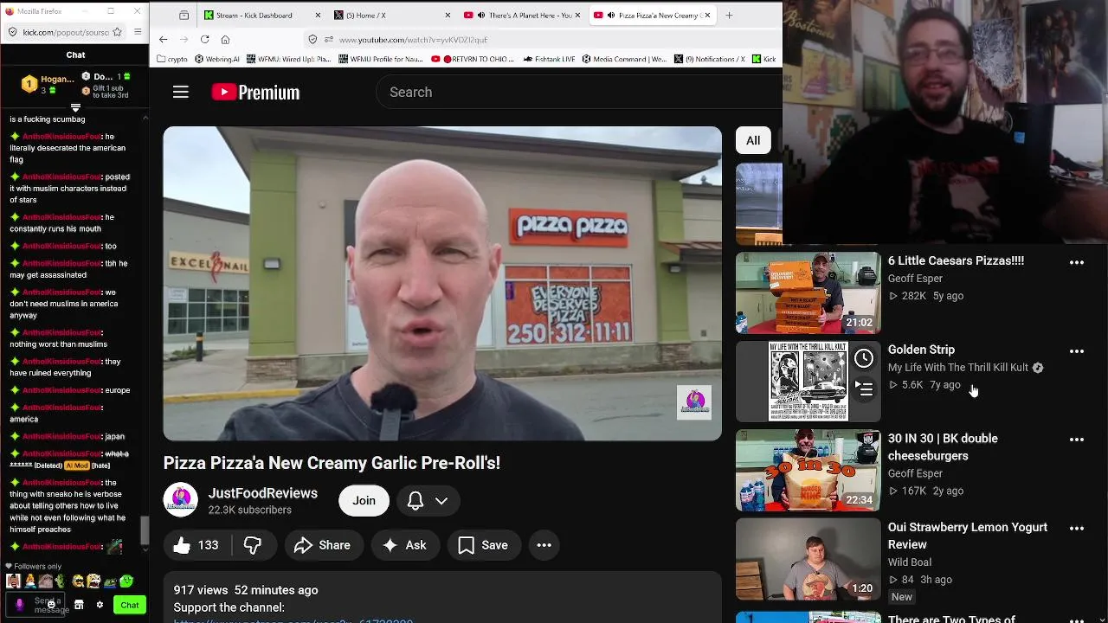Open more options for Oui Strawberry Lemon Yogurt Review

pos(1077,529)
